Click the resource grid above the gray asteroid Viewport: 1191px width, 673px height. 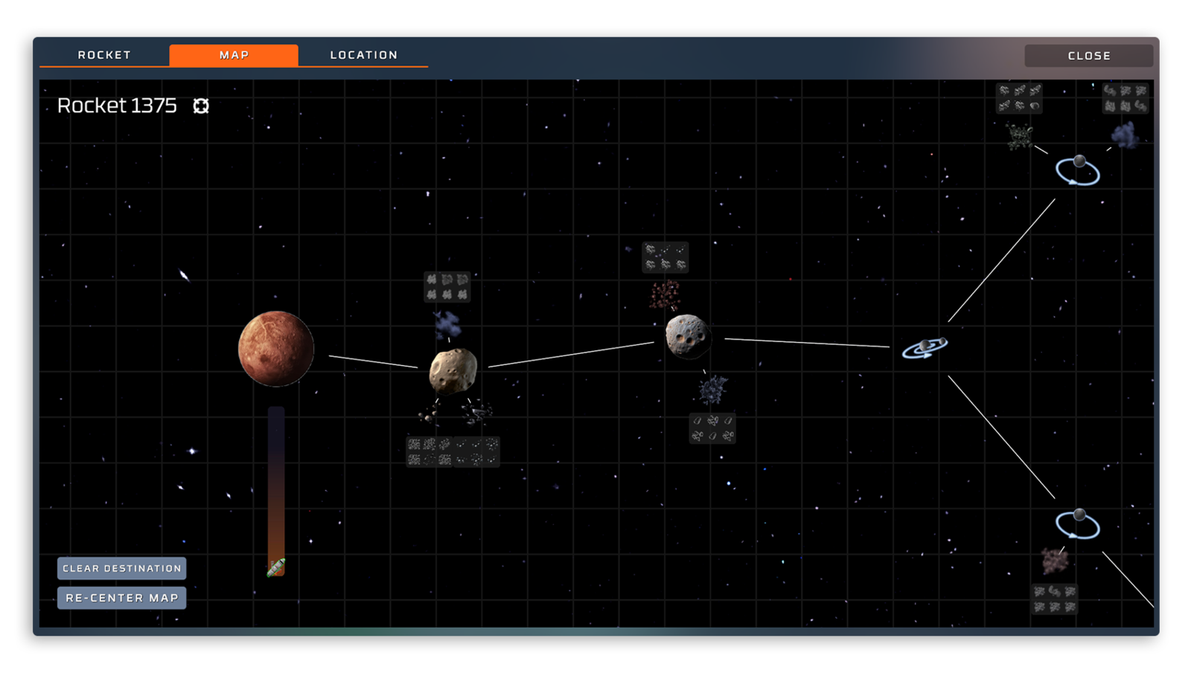[665, 257]
